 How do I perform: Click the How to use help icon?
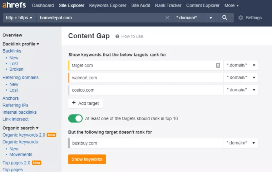[x=117, y=36]
